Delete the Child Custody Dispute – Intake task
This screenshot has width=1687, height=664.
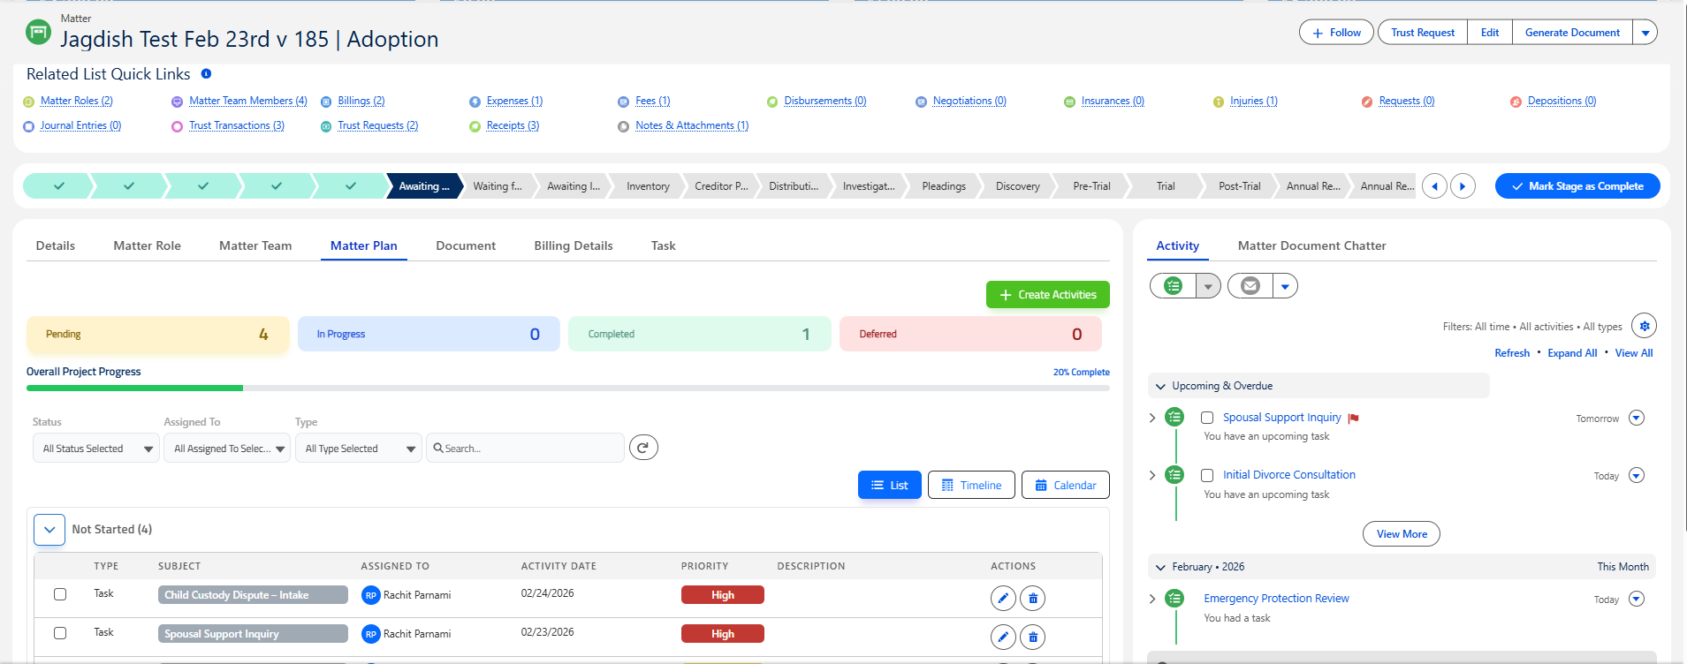pyautogui.click(x=1032, y=598)
